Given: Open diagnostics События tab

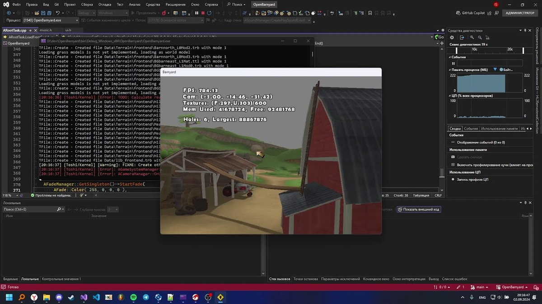Looking at the screenshot, I should pyautogui.click(x=471, y=129).
